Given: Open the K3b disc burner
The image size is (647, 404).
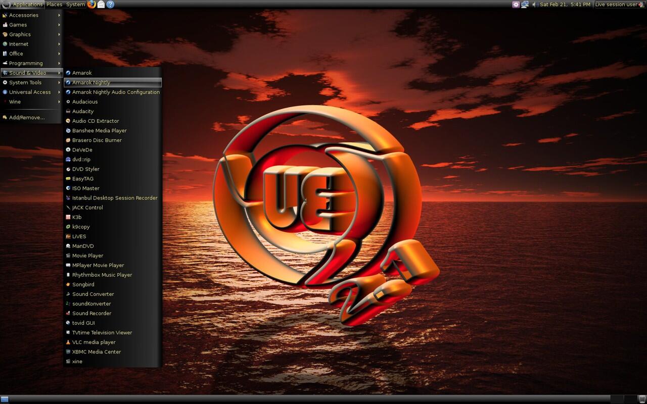Looking at the screenshot, I should pyautogui.click(x=76, y=217).
